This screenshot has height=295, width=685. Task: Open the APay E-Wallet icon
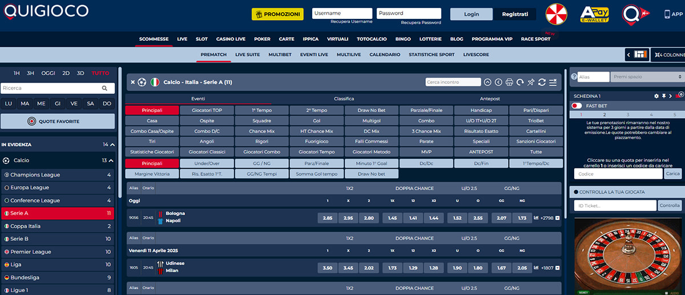pyautogui.click(x=594, y=14)
